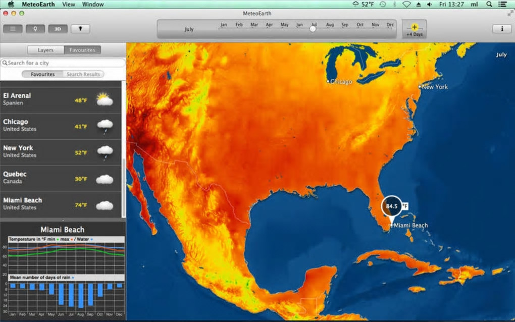Select Chicago in favourites list
This screenshot has height=322, width=515.
[x=61, y=126]
